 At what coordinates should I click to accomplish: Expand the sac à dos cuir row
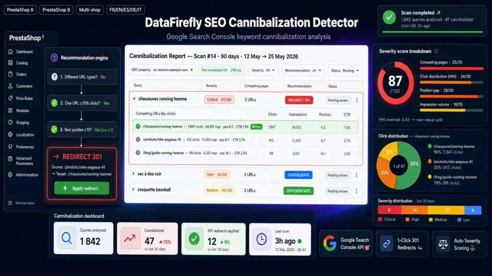point(134,173)
